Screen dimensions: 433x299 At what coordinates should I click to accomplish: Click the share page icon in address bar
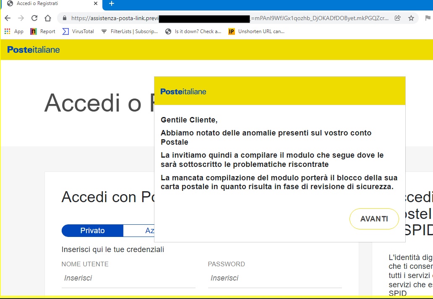click(x=398, y=18)
